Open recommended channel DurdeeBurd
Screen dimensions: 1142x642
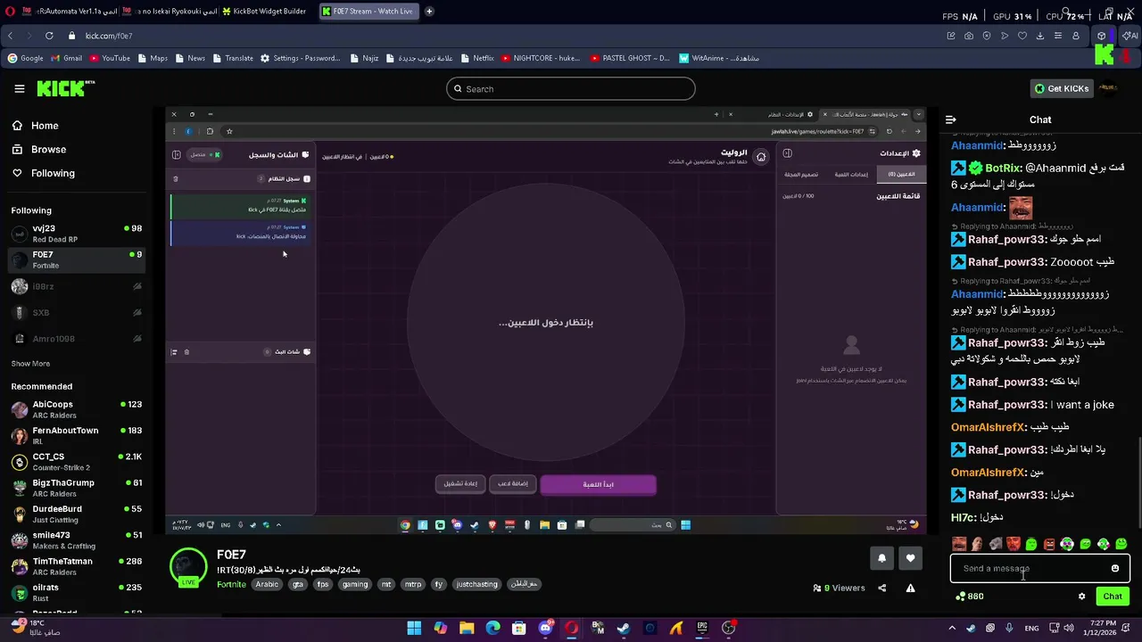(76, 514)
